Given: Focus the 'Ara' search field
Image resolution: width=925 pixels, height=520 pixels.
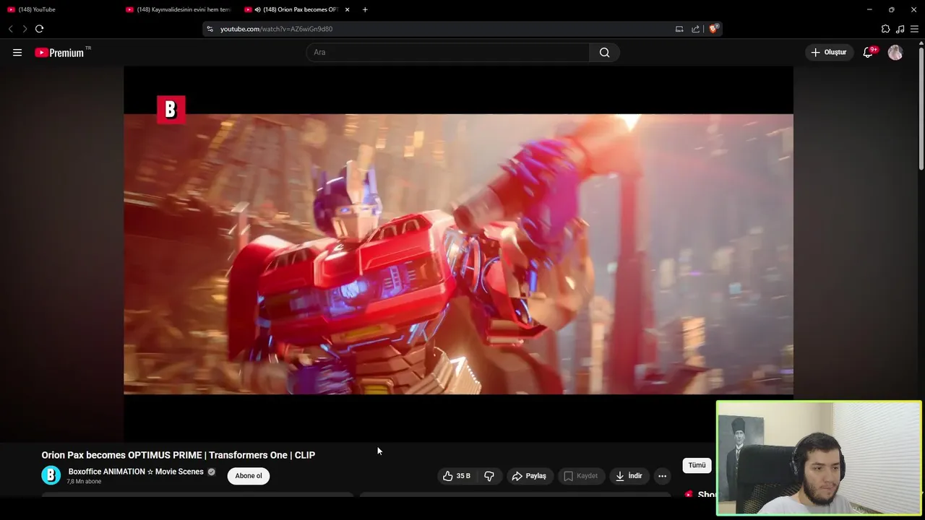Looking at the screenshot, I should click(x=447, y=52).
